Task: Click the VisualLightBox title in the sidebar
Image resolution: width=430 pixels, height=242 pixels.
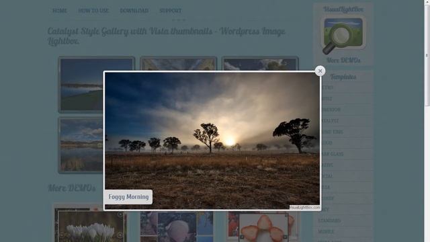Action: (343, 9)
